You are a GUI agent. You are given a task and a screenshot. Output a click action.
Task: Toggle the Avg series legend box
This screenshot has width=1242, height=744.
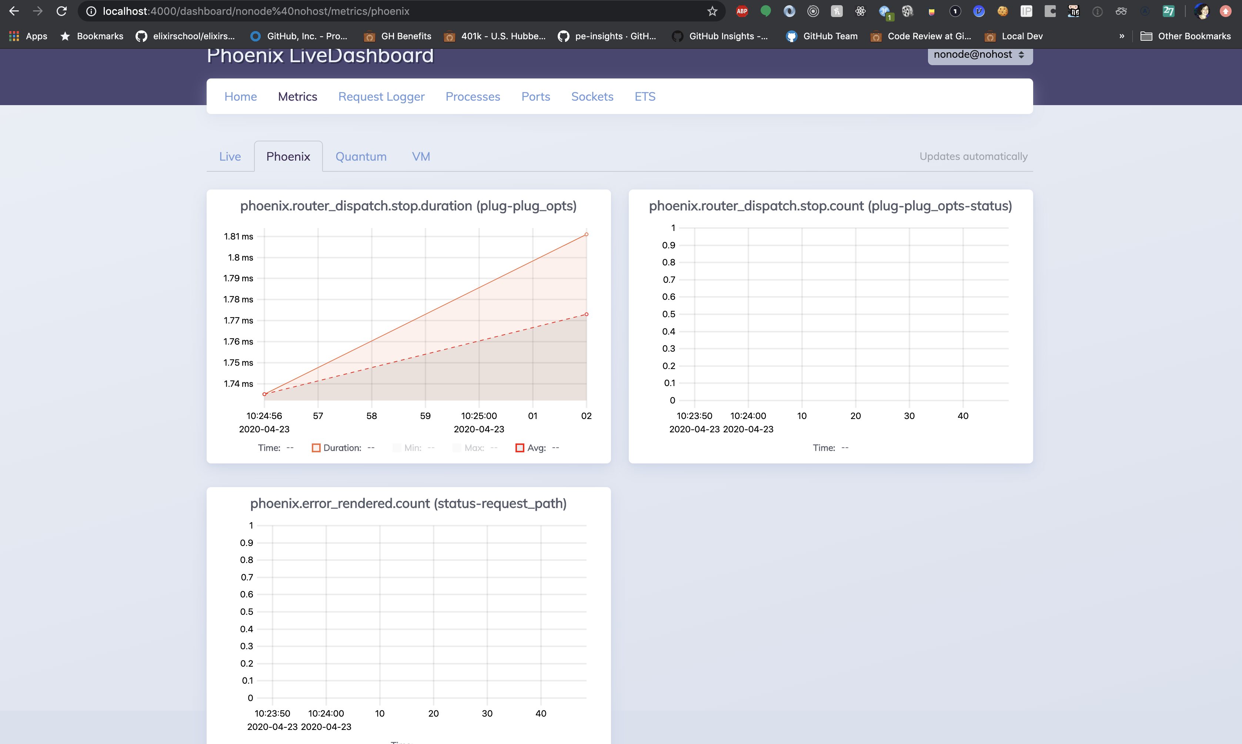pos(520,448)
